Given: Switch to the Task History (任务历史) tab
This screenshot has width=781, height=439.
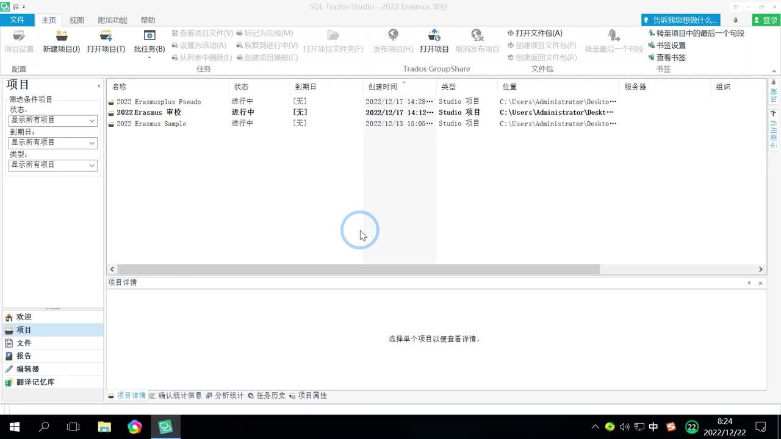Looking at the screenshot, I should 267,396.
